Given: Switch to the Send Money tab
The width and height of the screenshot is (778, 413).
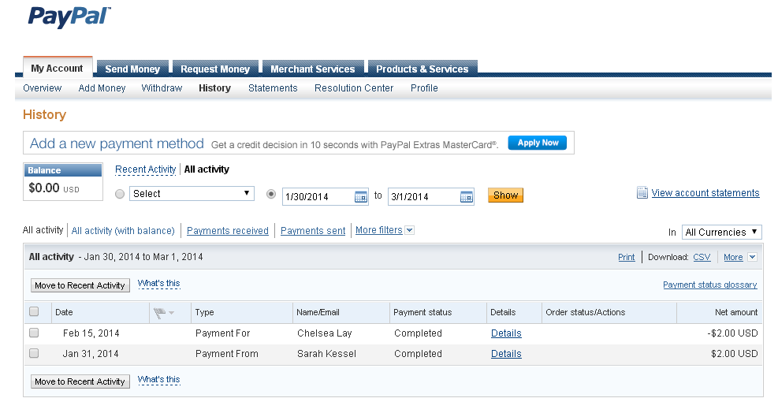Looking at the screenshot, I should point(132,69).
